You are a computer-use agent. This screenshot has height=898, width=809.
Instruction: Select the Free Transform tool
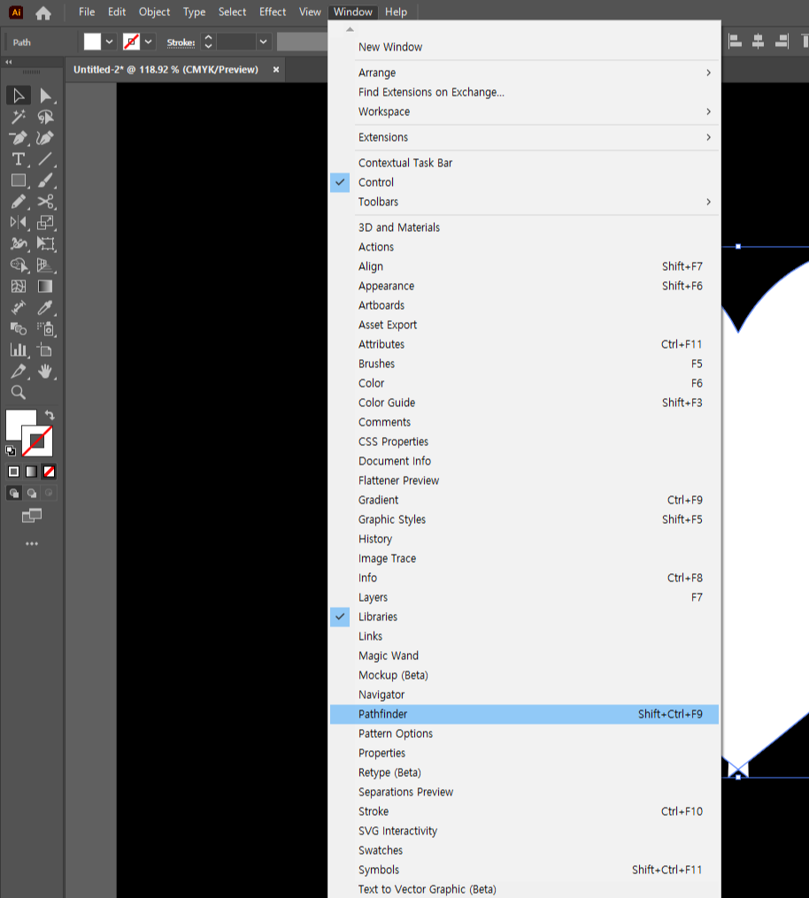tap(45, 244)
